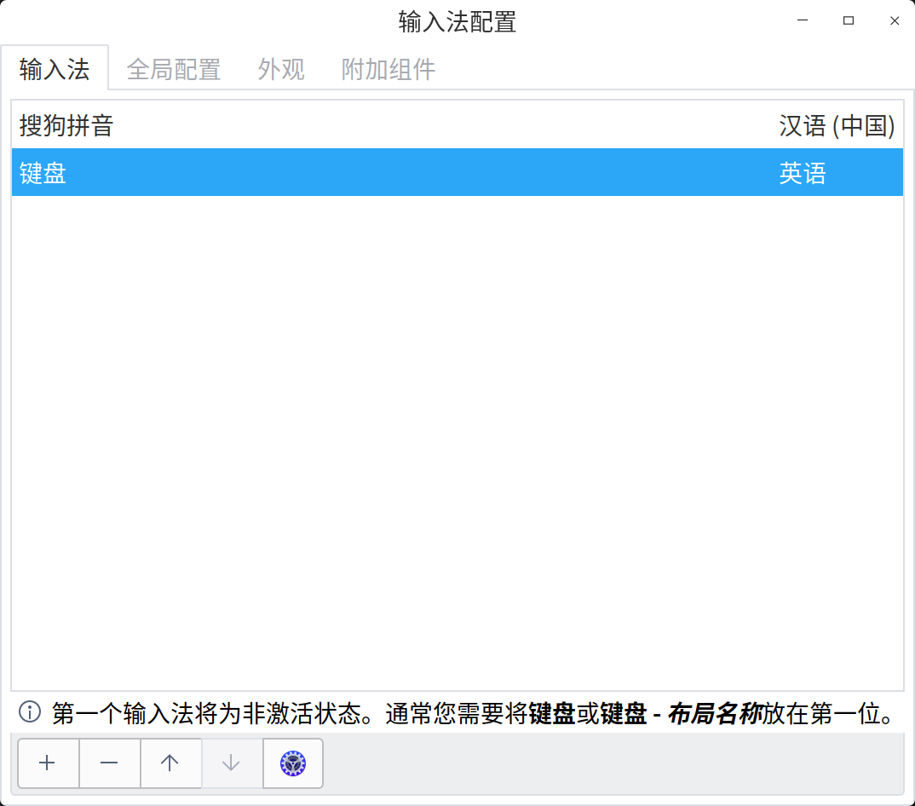Open configuration for selected input method
The width and height of the screenshot is (915, 806).
[293, 763]
